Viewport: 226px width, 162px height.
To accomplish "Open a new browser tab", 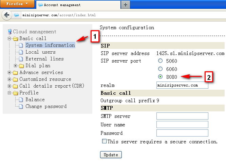I will pyautogui.click(x=126, y=5).
